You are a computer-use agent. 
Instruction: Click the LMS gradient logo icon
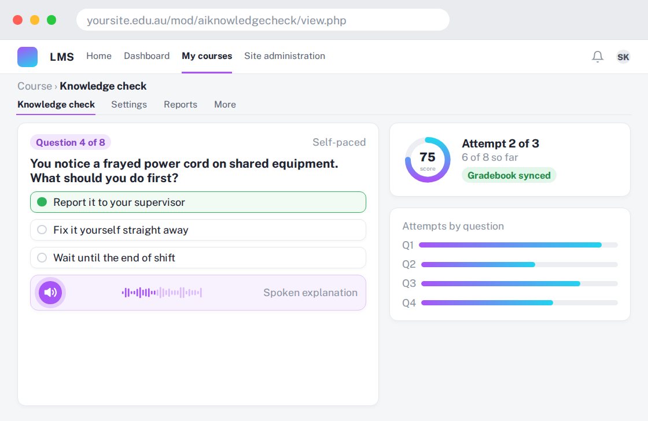27,57
